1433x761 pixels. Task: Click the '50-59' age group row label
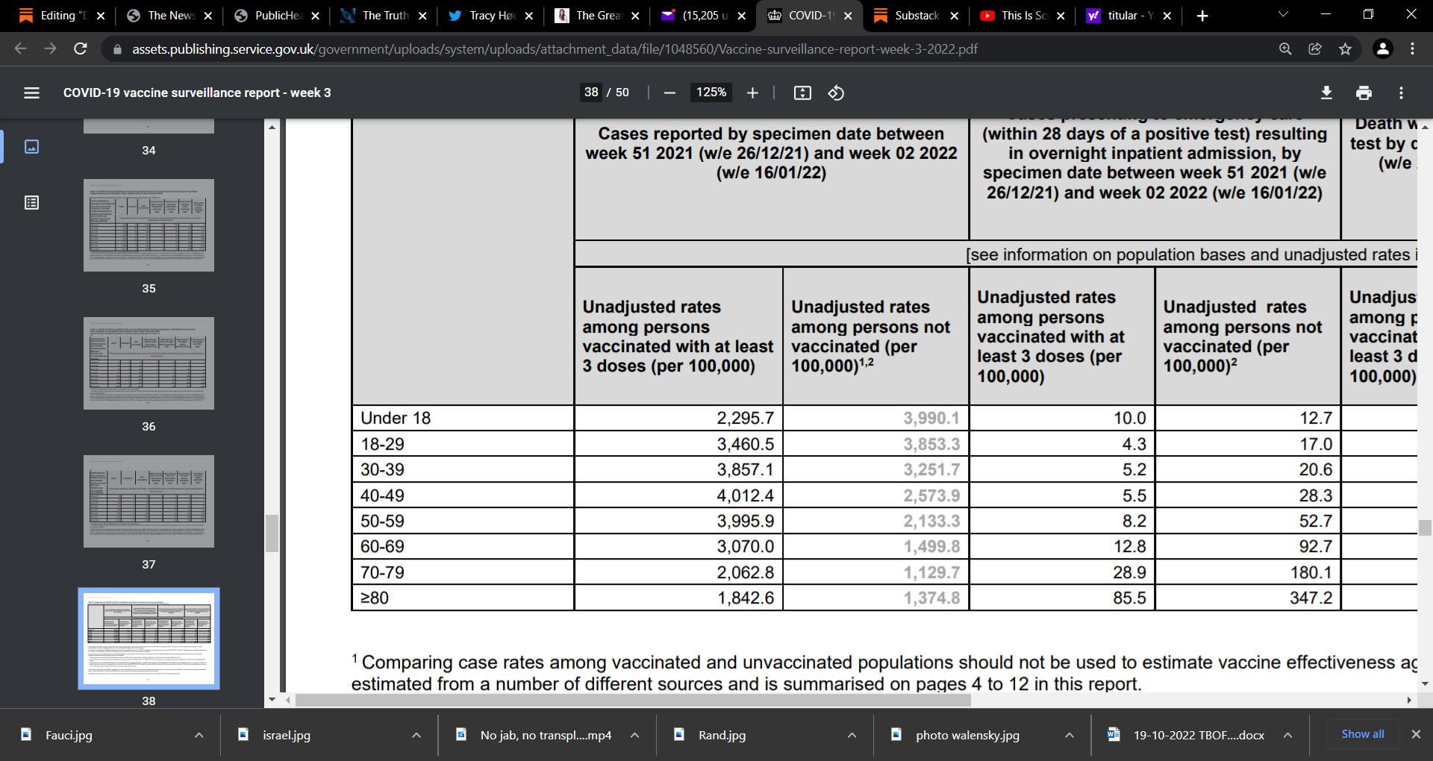pos(382,521)
